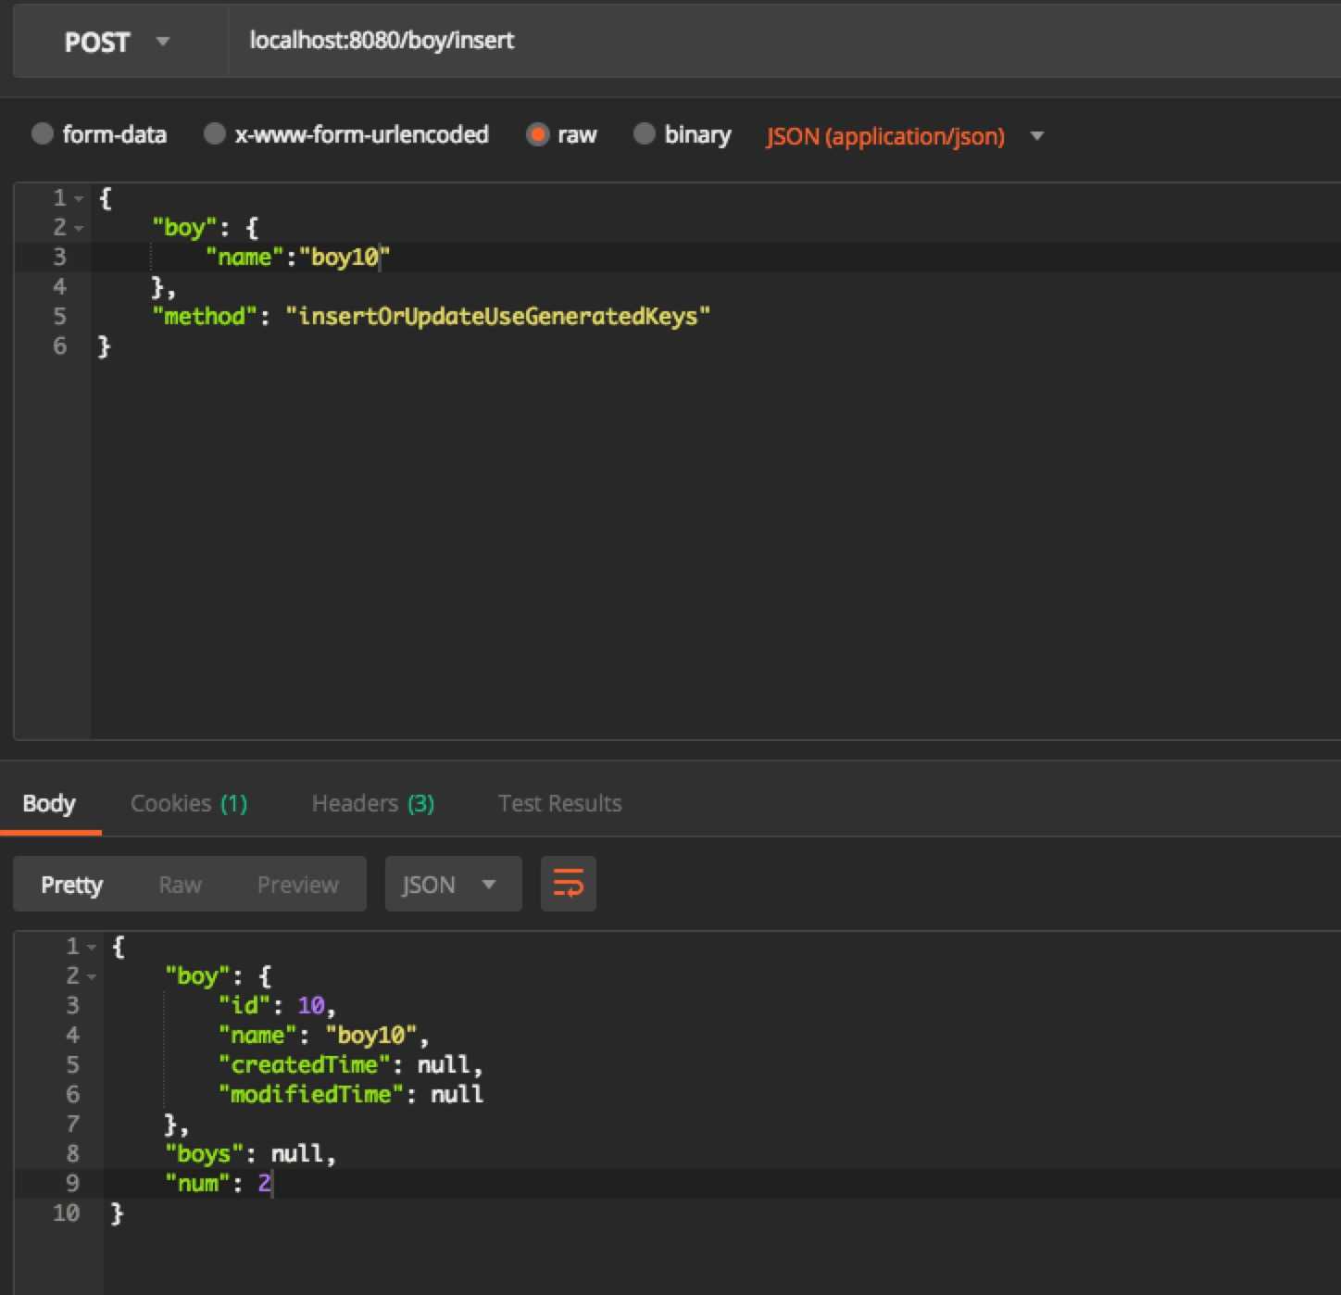Collapse line 1 fold in request editor
The width and height of the screenshot is (1341, 1295).
point(80,198)
